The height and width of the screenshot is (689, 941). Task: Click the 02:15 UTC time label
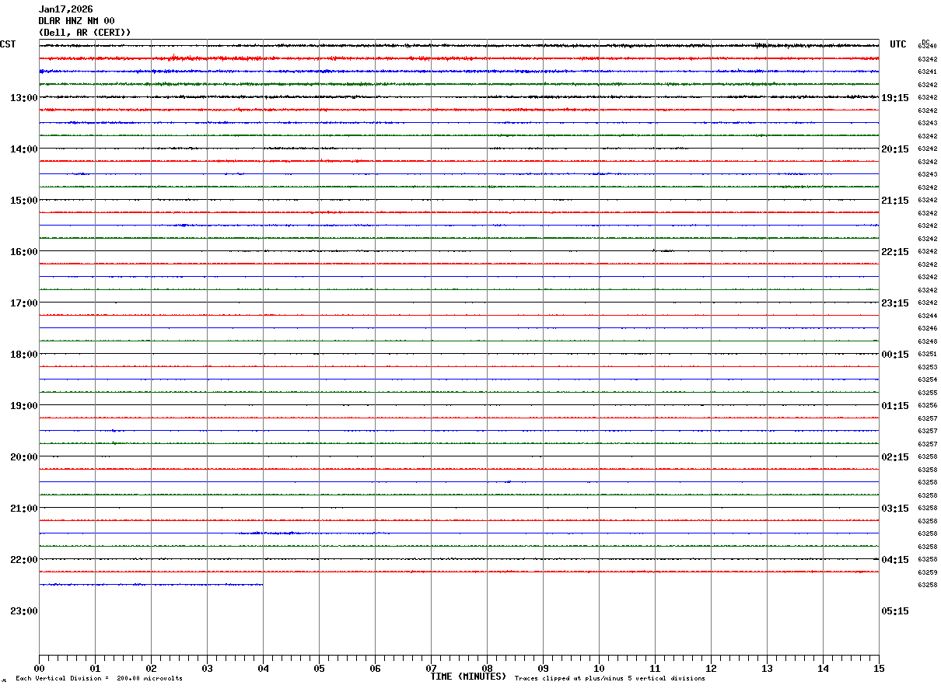coord(895,457)
